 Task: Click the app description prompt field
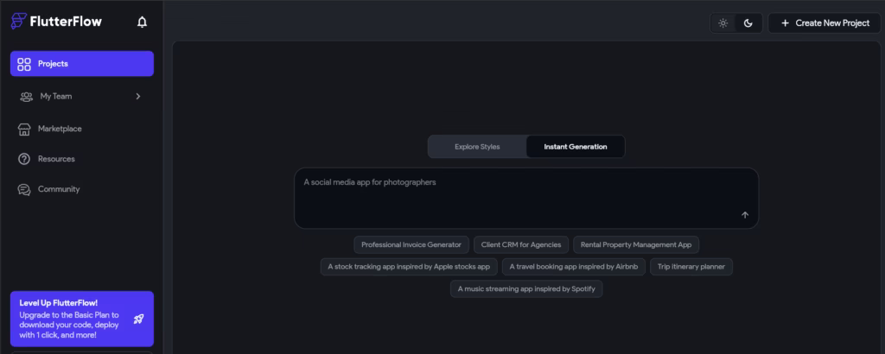coord(526,198)
